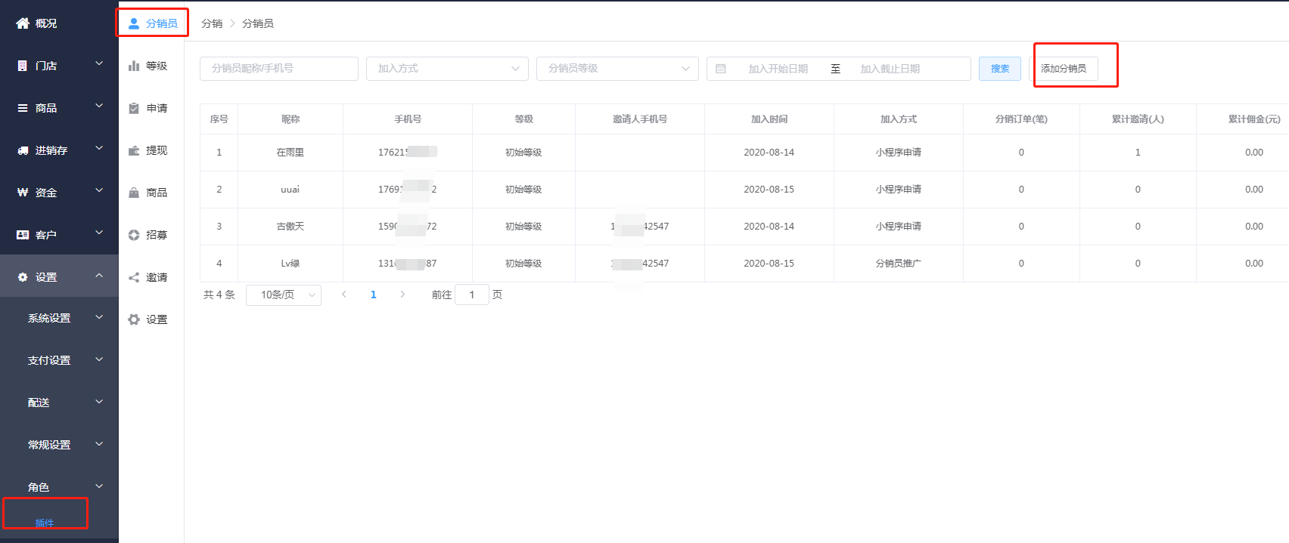The image size is (1289, 543).
Task: Click the share icon beside 邀请
Action: coord(134,277)
